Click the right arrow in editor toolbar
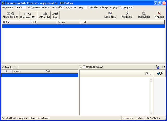Screen dimensions: 167x121 pyautogui.click(x=165, y=67)
